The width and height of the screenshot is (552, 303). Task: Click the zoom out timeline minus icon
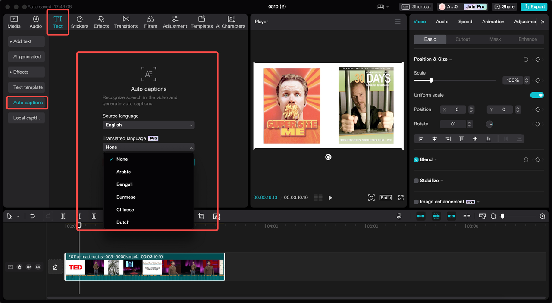tap(493, 216)
